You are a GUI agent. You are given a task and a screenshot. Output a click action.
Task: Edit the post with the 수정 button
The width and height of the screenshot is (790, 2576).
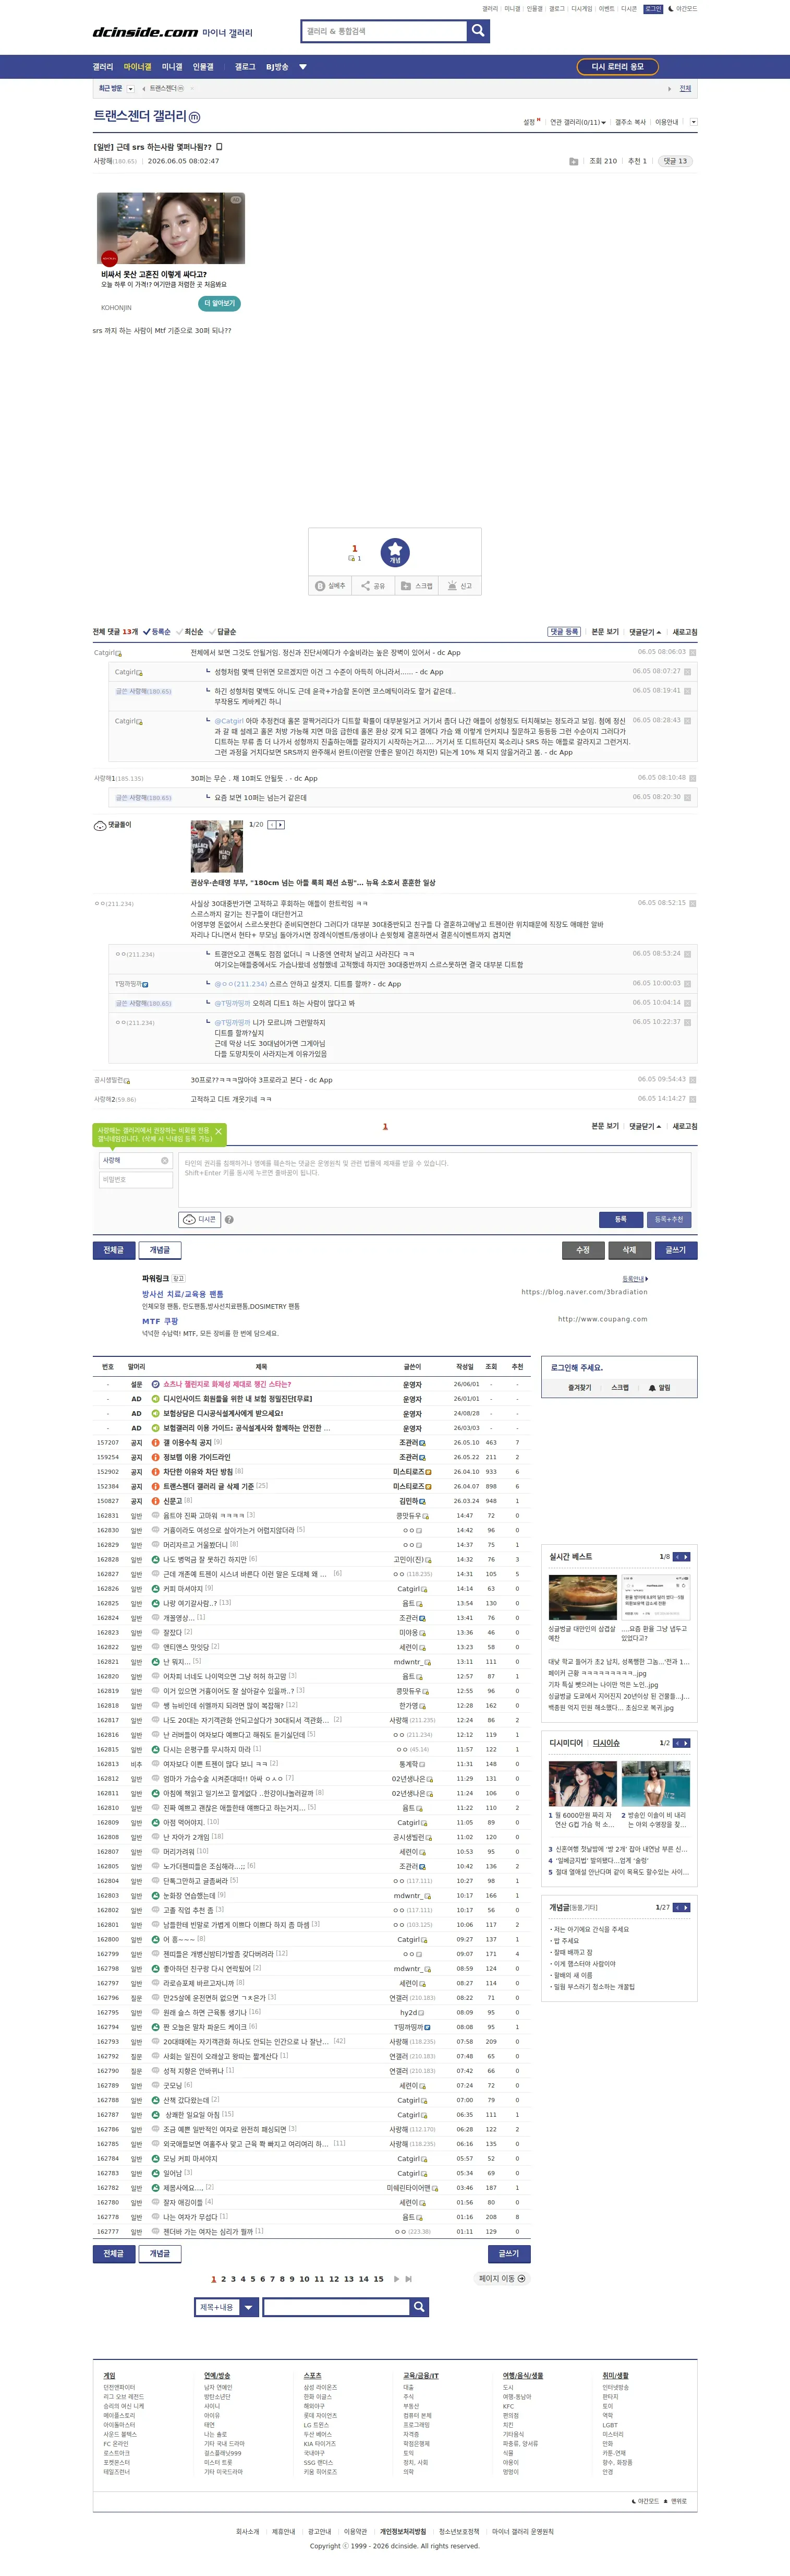pos(582,1250)
